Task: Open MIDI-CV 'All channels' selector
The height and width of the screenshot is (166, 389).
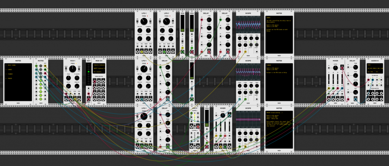Action: tap(99, 72)
